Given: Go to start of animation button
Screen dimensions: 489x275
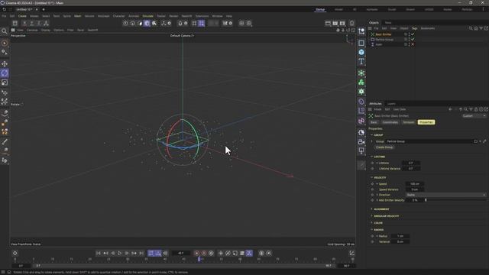Looking at the screenshot, I should click(x=99, y=253).
